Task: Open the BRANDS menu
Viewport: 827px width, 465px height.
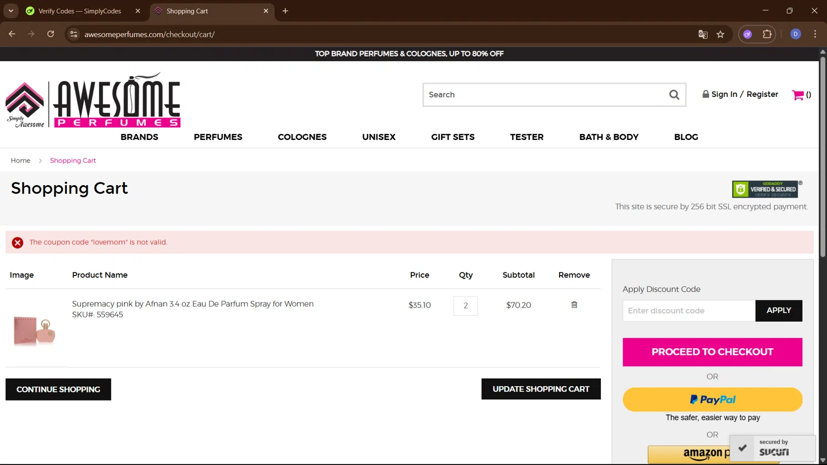Action: [x=139, y=137]
